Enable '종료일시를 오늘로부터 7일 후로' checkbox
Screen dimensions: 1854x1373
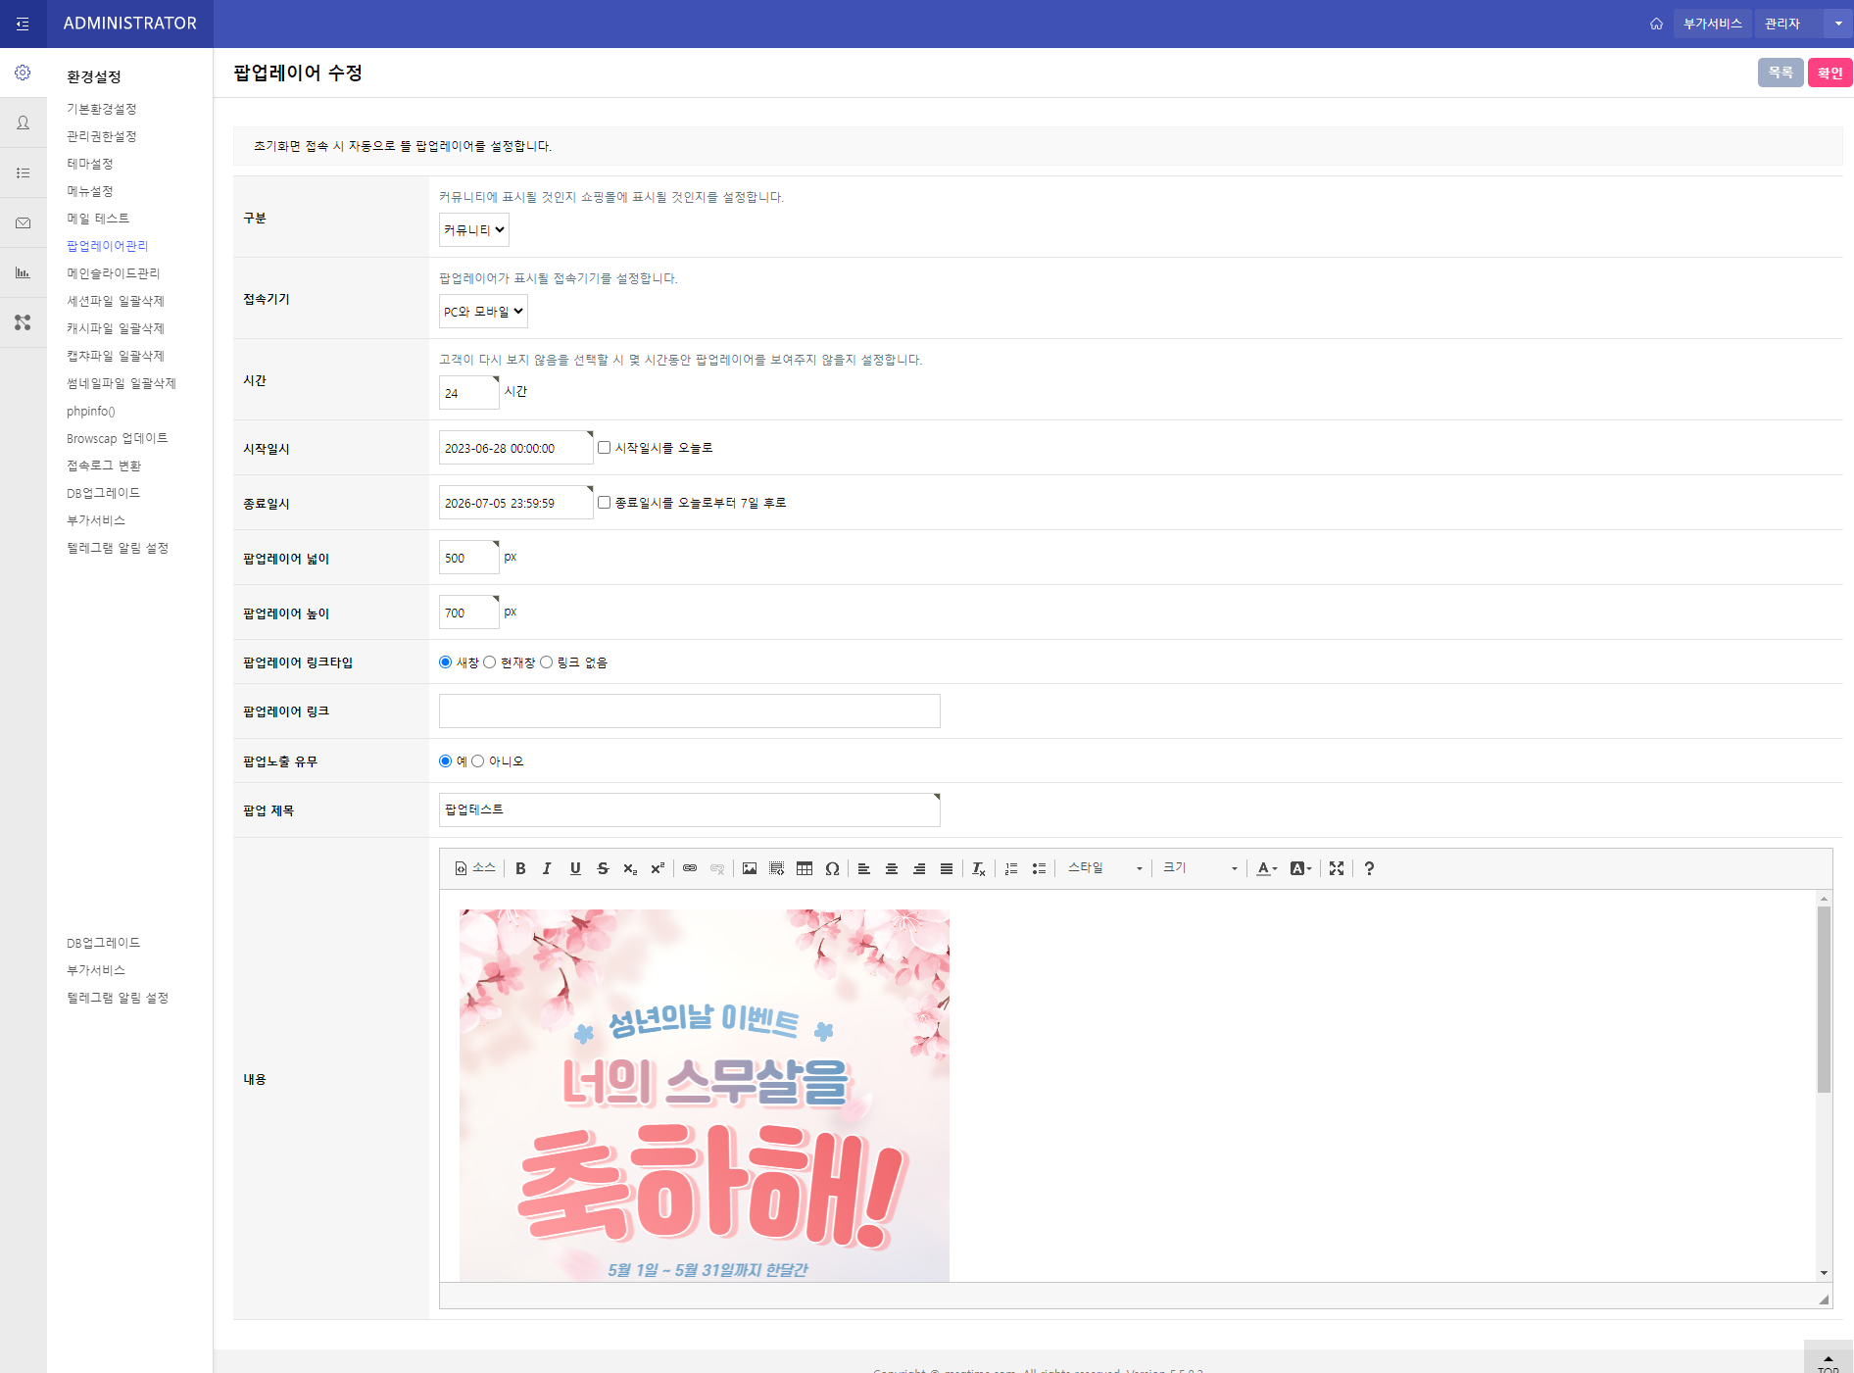(x=605, y=503)
